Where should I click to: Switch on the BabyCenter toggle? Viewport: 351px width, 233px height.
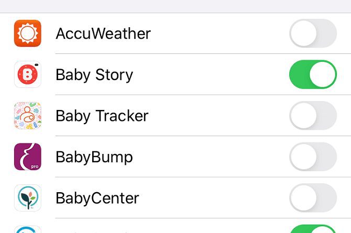click(x=313, y=198)
